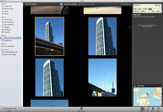
Task: Open Printing (5) in the sidebar
Action: click(8, 30)
